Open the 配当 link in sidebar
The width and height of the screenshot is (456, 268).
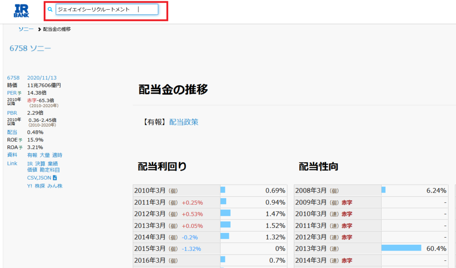coord(12,132)
